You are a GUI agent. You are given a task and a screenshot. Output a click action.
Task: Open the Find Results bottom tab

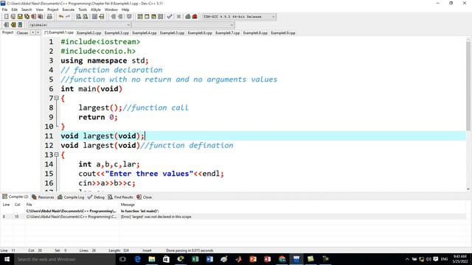tap(120, 197)
